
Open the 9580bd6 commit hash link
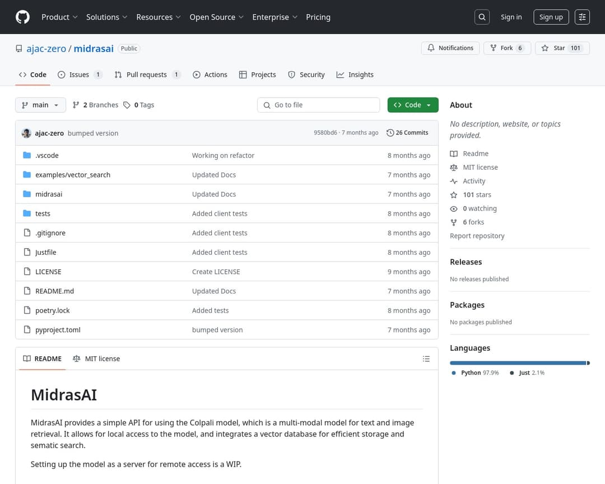click(325, 133)
